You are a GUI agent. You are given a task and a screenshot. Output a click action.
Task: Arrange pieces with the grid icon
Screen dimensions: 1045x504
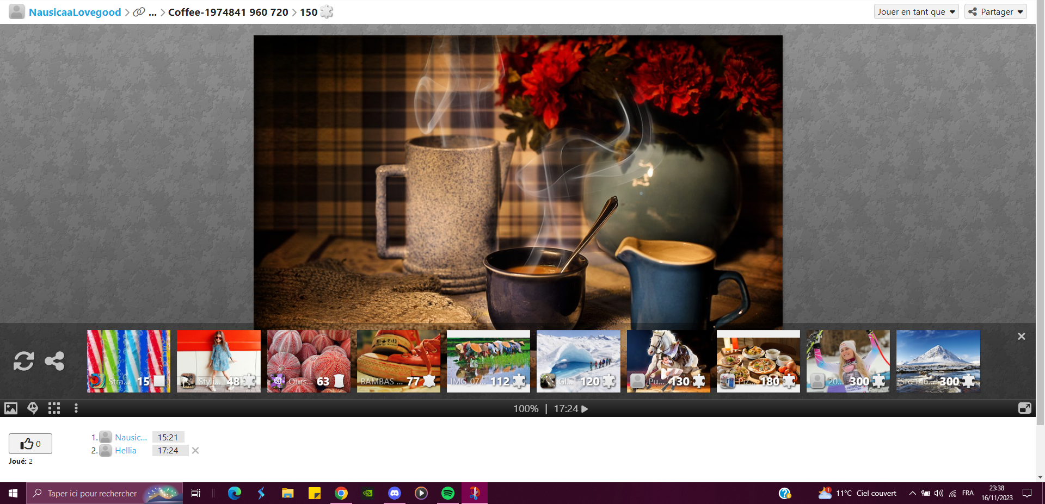tap(54, 408)
